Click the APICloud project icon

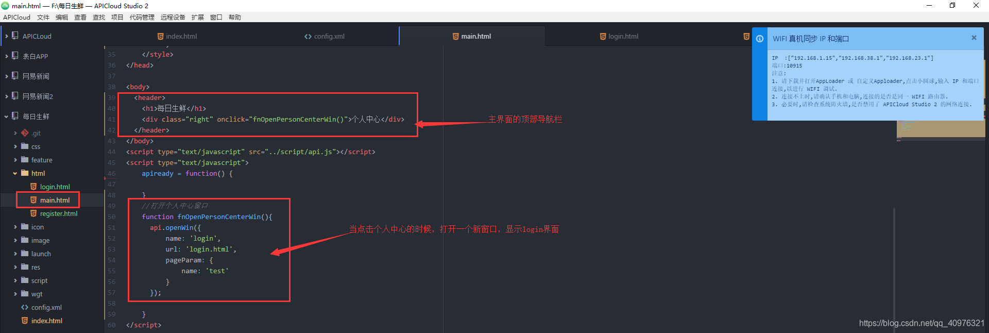pos(15,36)
